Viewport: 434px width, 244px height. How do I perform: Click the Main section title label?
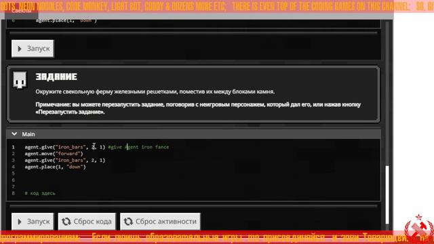28,134
